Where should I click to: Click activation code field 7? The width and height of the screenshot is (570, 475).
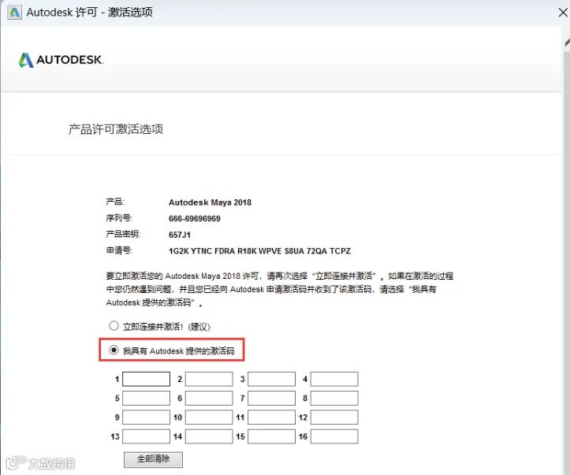[271, 398]
